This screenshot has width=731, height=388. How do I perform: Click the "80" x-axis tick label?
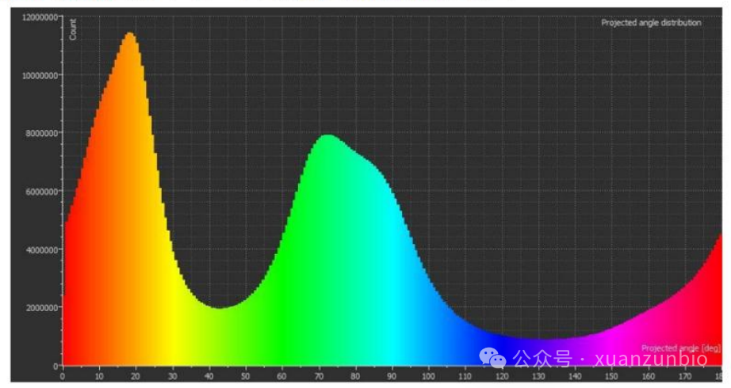(x=355, y=376)
